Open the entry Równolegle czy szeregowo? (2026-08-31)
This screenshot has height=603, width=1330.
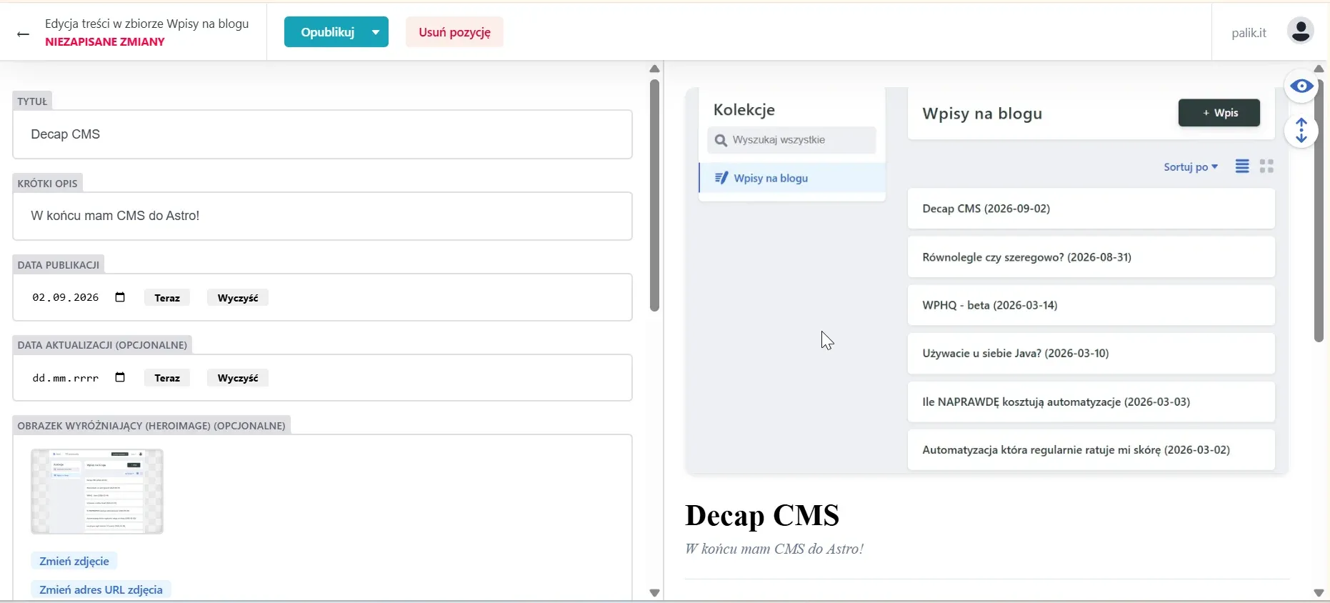[x=1091, y=257]
